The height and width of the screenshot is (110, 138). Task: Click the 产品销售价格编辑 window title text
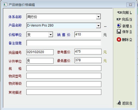coord(22,5)
